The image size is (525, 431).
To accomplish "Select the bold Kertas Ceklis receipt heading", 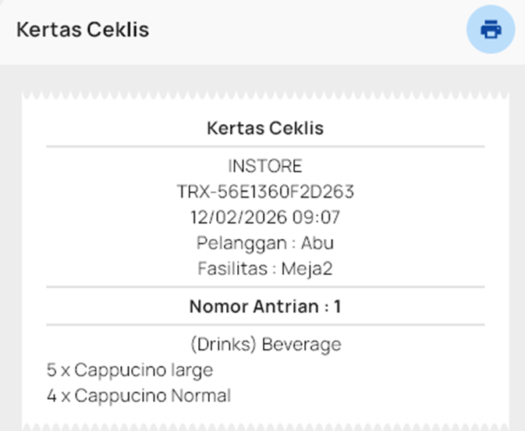I will tap(264, 128).
